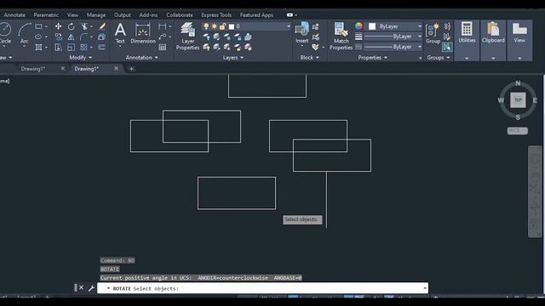The width and height of the screenshot is (545, 306).
Task: Click the Linear dimension icon
Action: (162, 26)
